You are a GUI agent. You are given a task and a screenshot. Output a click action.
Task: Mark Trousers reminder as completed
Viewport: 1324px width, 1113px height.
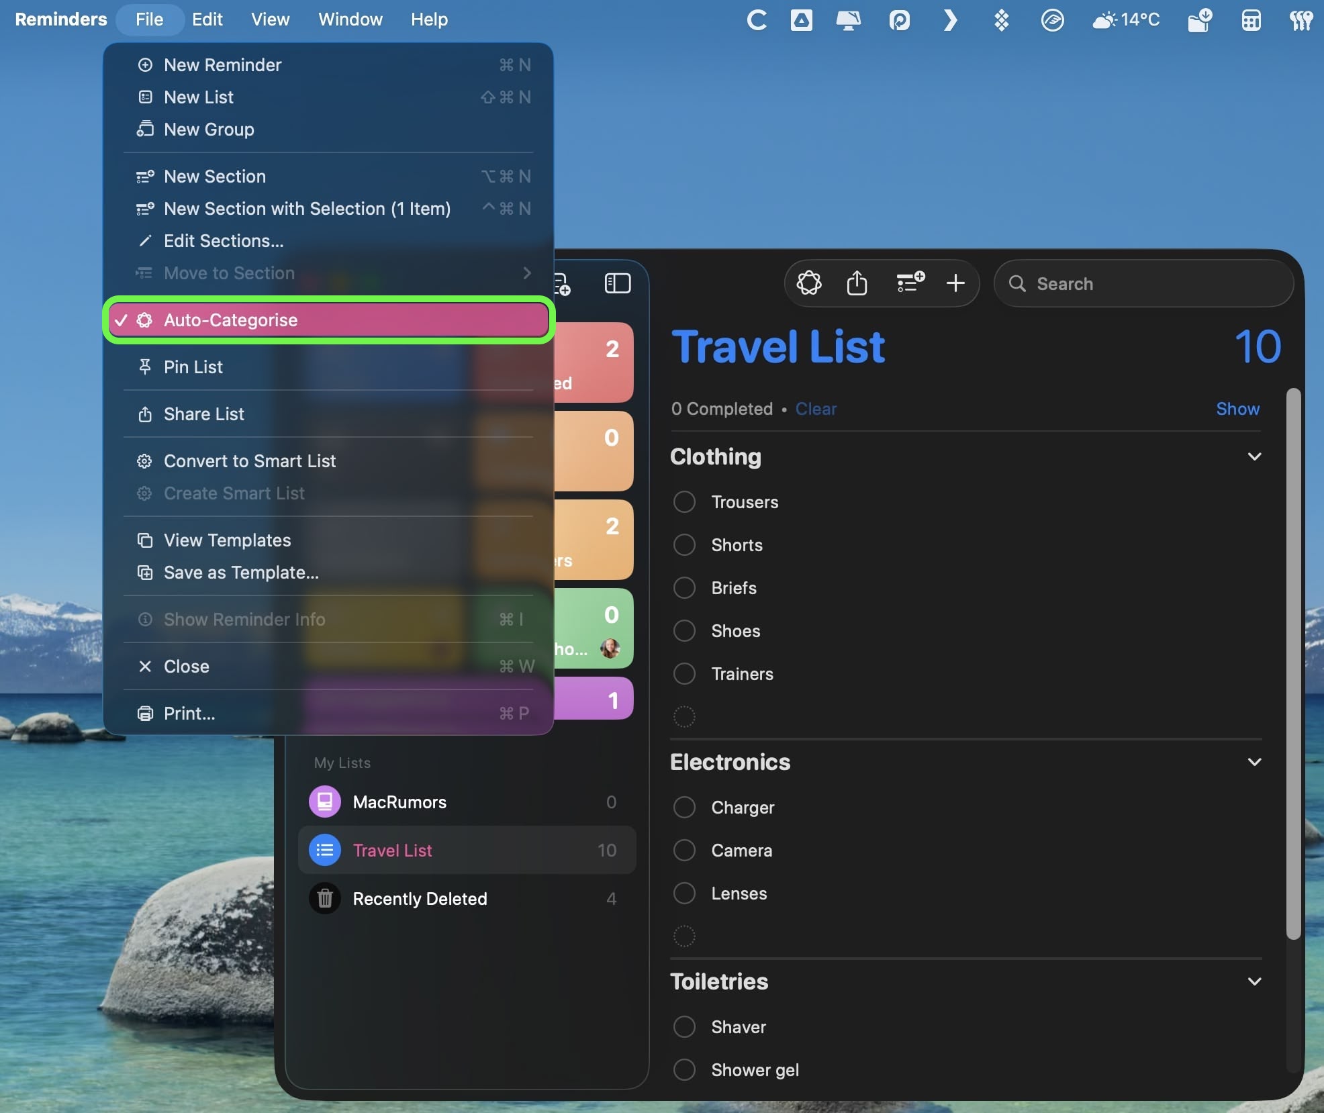pos(684,501)
